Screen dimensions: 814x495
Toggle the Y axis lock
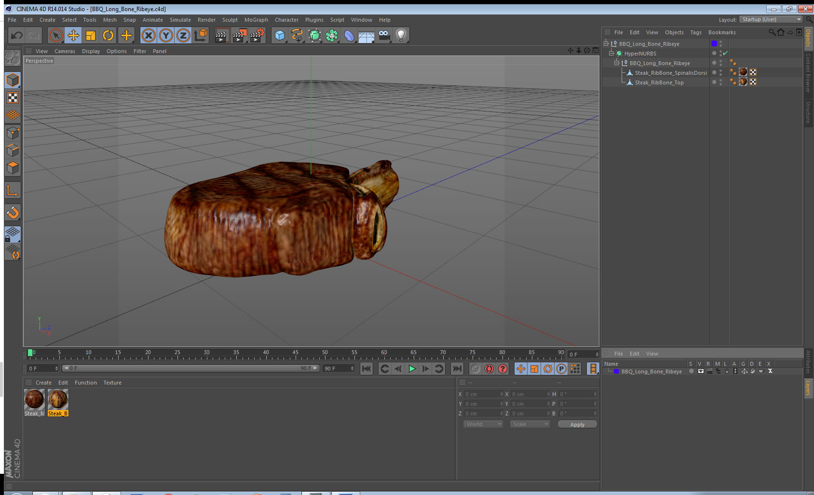point(166,35)
